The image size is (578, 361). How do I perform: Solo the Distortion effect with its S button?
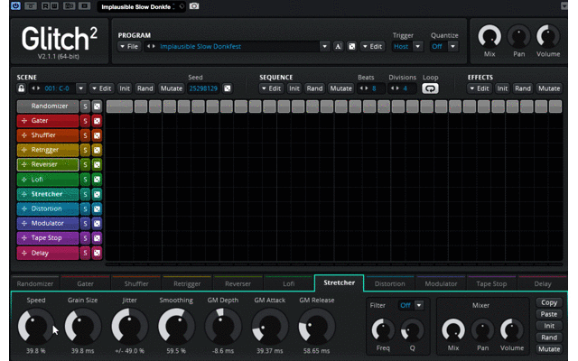[x=85, y=208]
